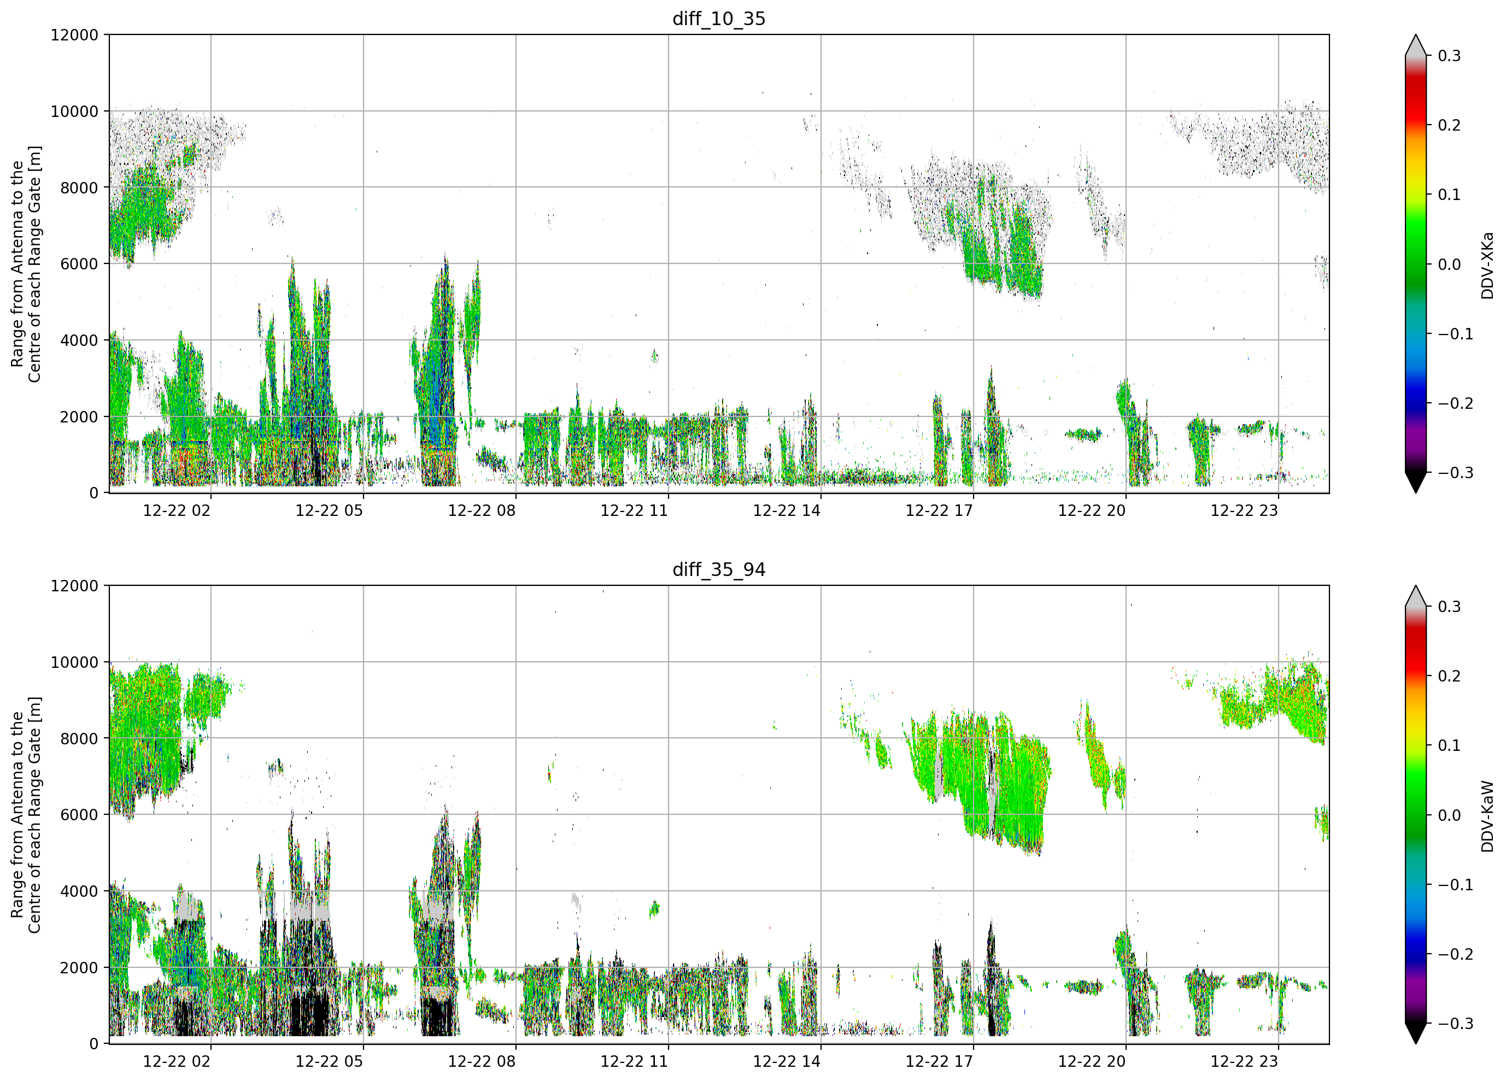Click the DDV-KaW color scale bar
Image resolution: width=1506 pixels, height=1081 pixels.
point(1416,815)
